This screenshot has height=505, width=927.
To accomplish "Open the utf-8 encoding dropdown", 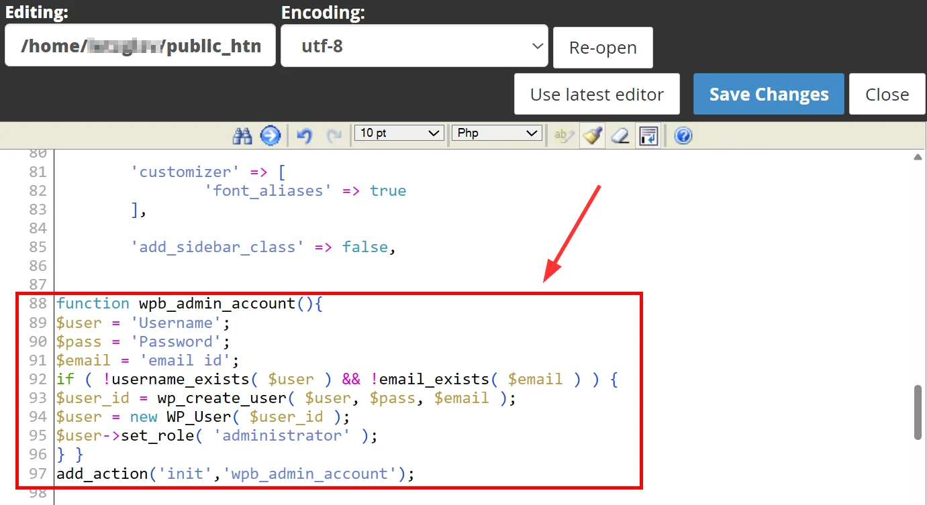I will [x=414, y=46].
